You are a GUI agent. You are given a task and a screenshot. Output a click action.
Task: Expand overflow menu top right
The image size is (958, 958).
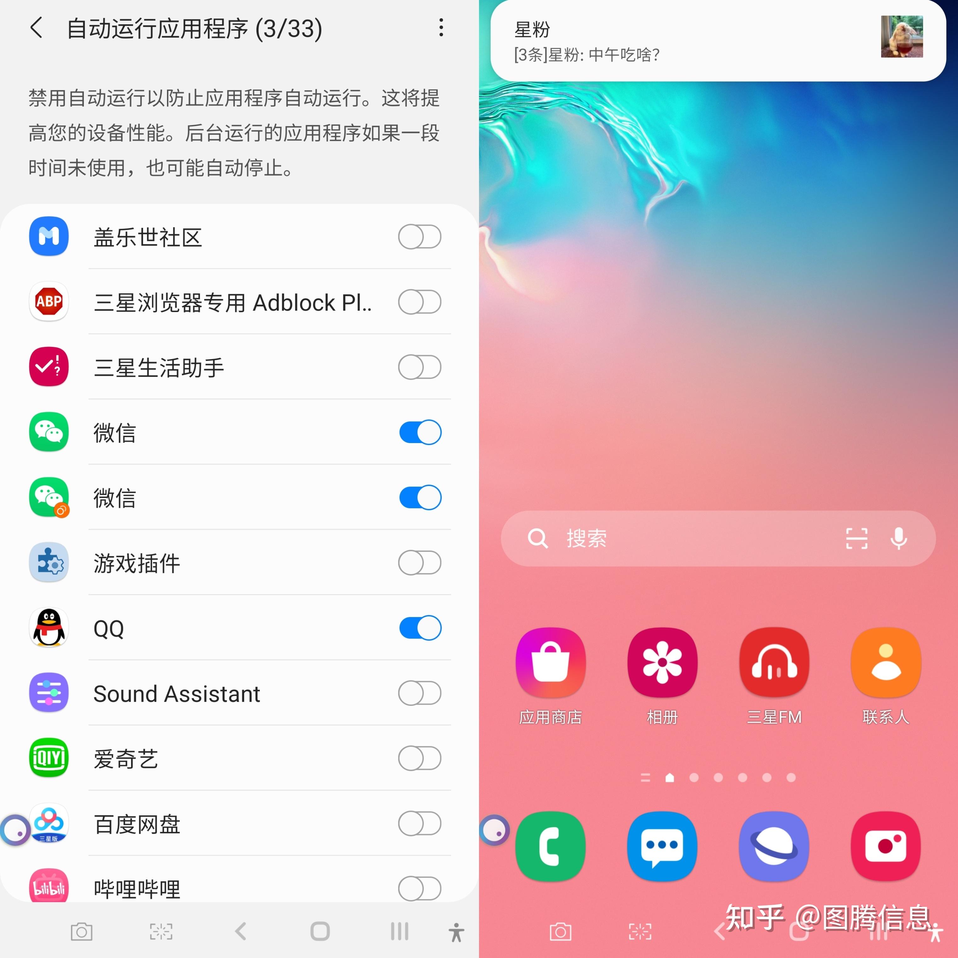point(442,27)
